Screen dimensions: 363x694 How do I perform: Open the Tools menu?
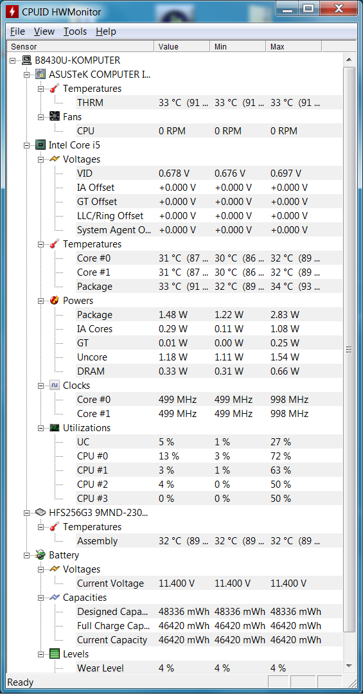coord(75,31)
